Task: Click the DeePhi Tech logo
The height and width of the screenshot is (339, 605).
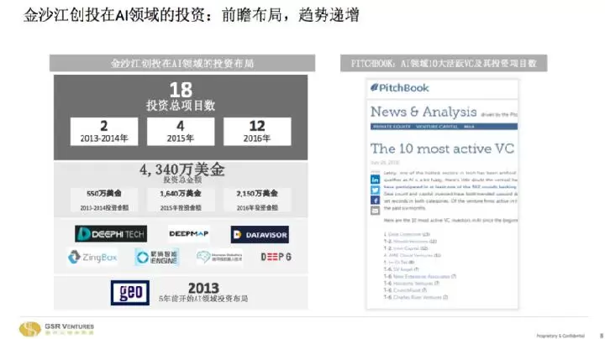Action: pyautogui.click(x=111, y=234)
